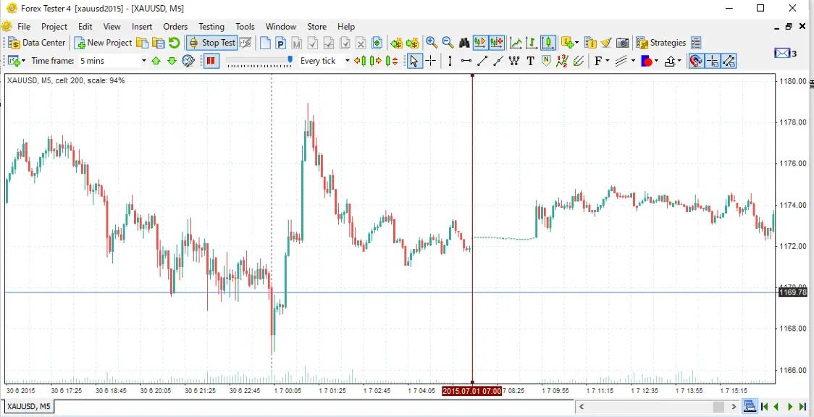Toggle the magnet mode button

[696, 62]
